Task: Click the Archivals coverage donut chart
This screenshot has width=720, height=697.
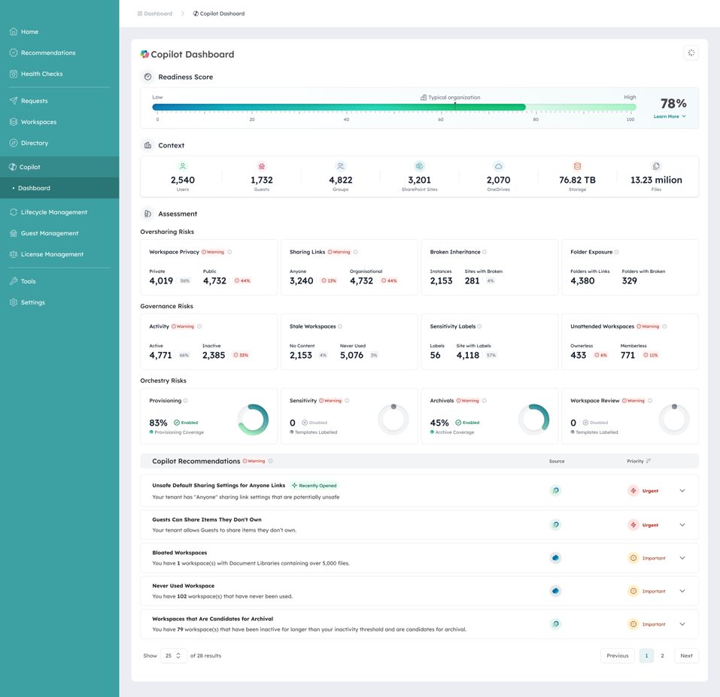Action: pyautogui.click(x=533, y=420)
